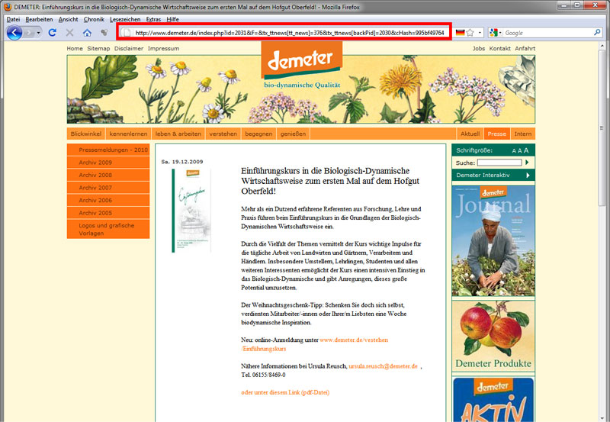The height and width of the screenshot is (422, 610).
Task: Select the Presse tab
Action: 497,134
